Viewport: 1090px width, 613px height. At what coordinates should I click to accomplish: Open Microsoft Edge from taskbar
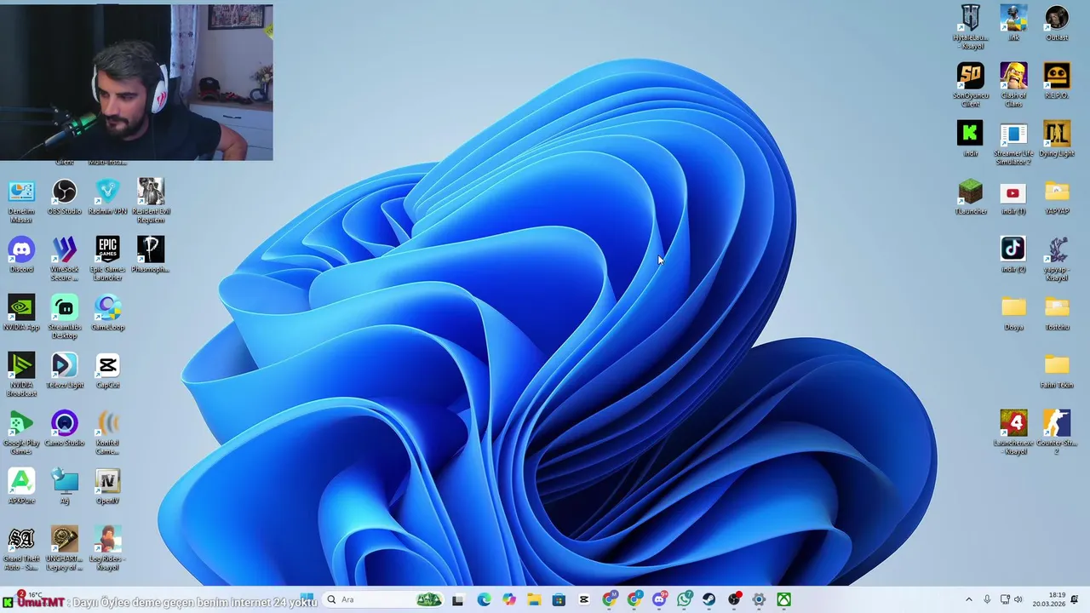pyautogui.click(x=484, y=599)
